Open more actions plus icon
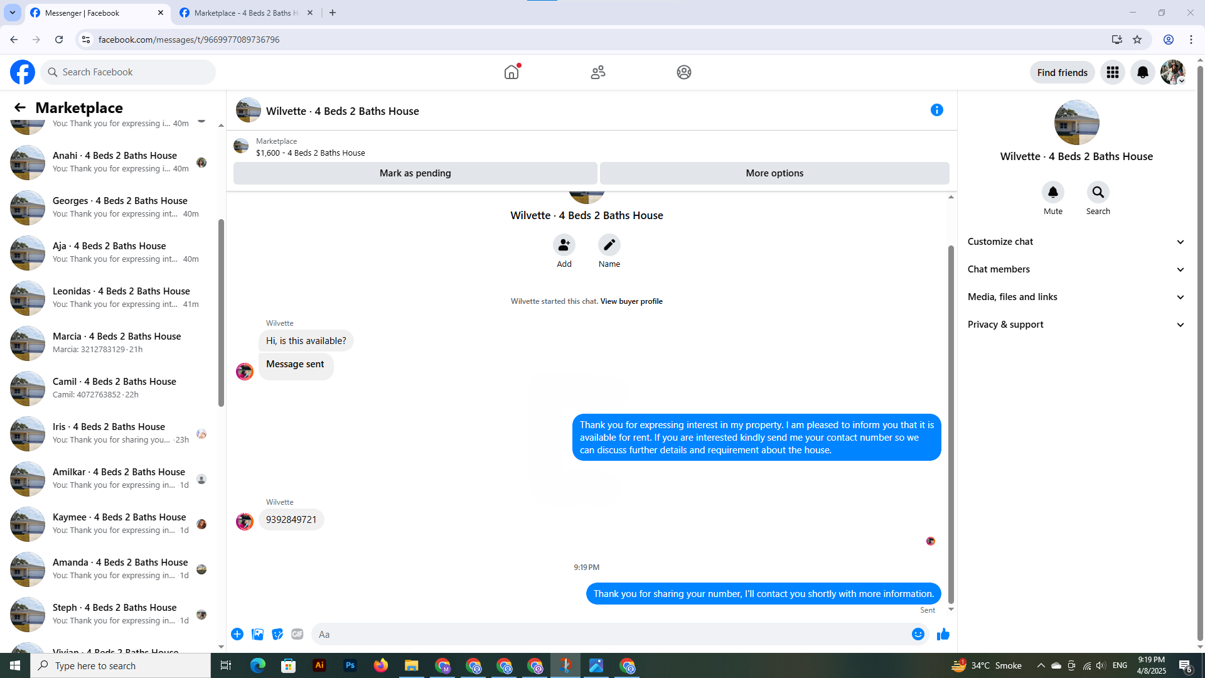Screen dimensions: 1205x678 (237, 635)
